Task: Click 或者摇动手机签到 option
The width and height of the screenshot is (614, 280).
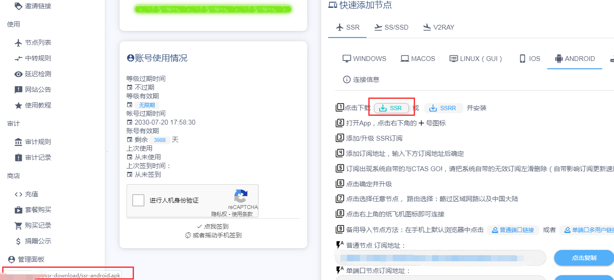Action: coord(213,235)
